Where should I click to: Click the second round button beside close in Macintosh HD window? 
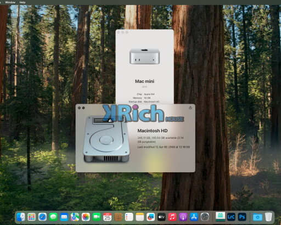83,108
